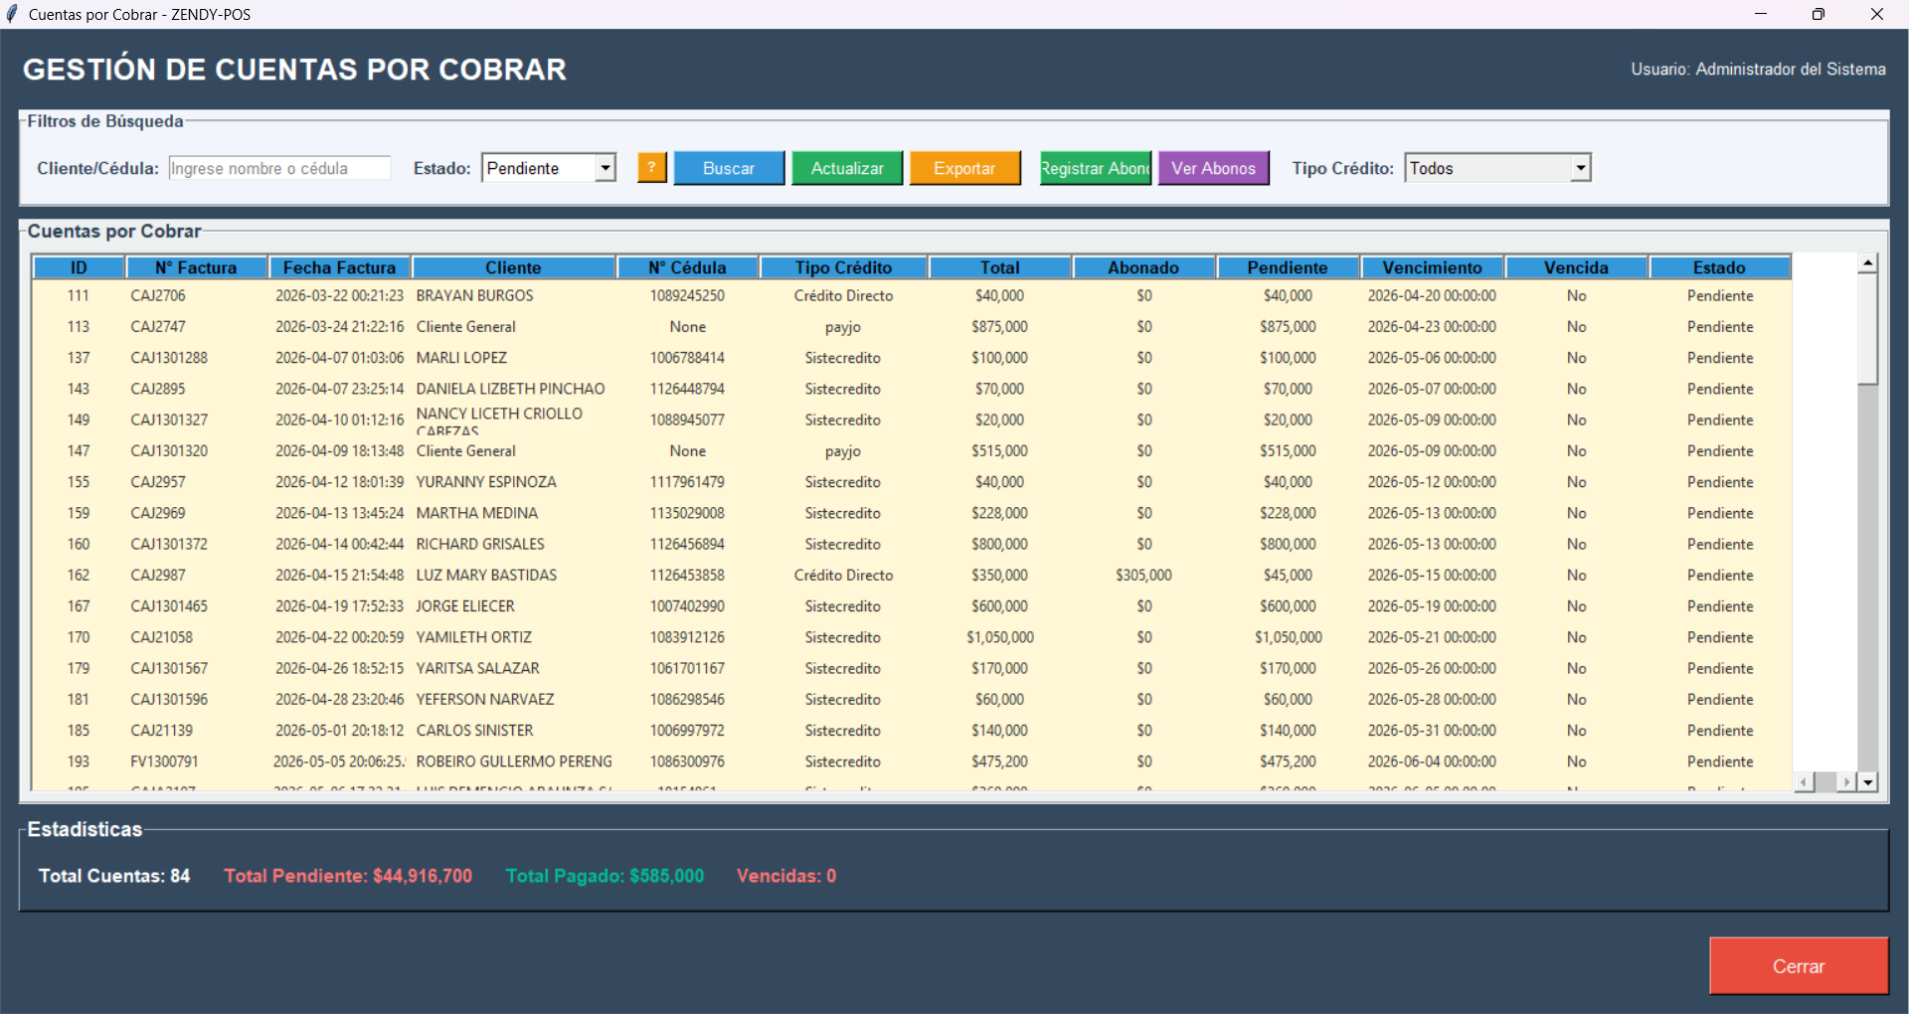
Task: Click the Pendiente column header
Action: (x=1288, y=267)
